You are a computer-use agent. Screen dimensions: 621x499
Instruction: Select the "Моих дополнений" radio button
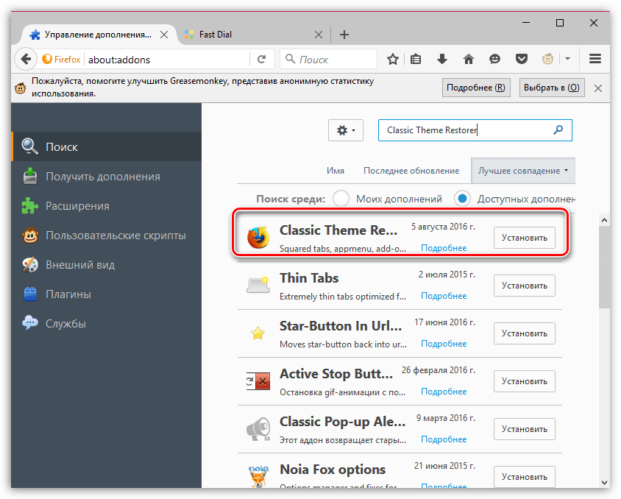pos(341,199)
